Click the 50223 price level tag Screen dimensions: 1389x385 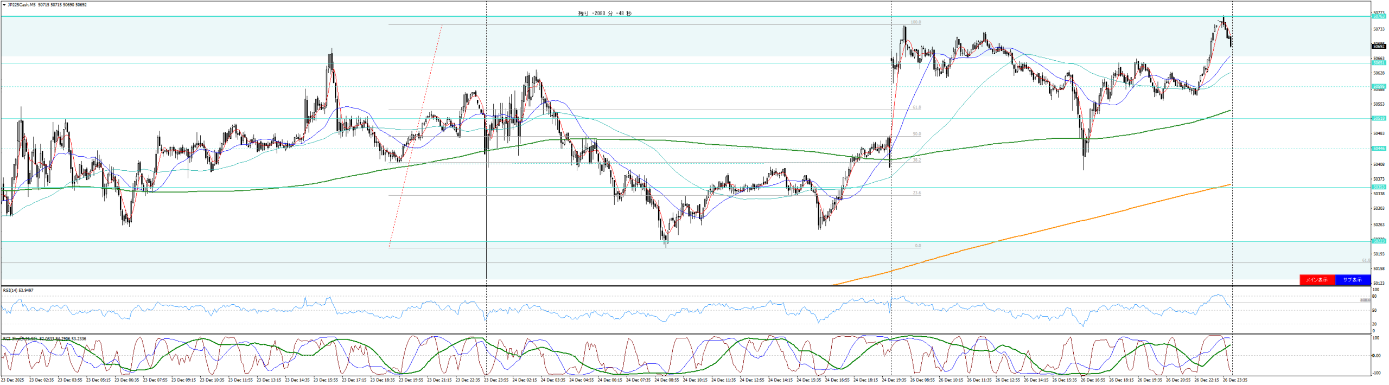(1379, 241)
